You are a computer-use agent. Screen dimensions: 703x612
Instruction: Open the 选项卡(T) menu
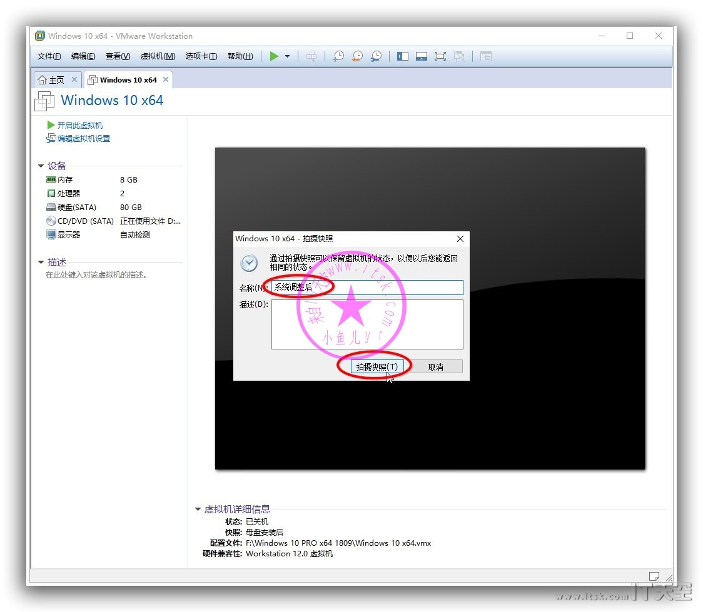click(x=201, y=56)
